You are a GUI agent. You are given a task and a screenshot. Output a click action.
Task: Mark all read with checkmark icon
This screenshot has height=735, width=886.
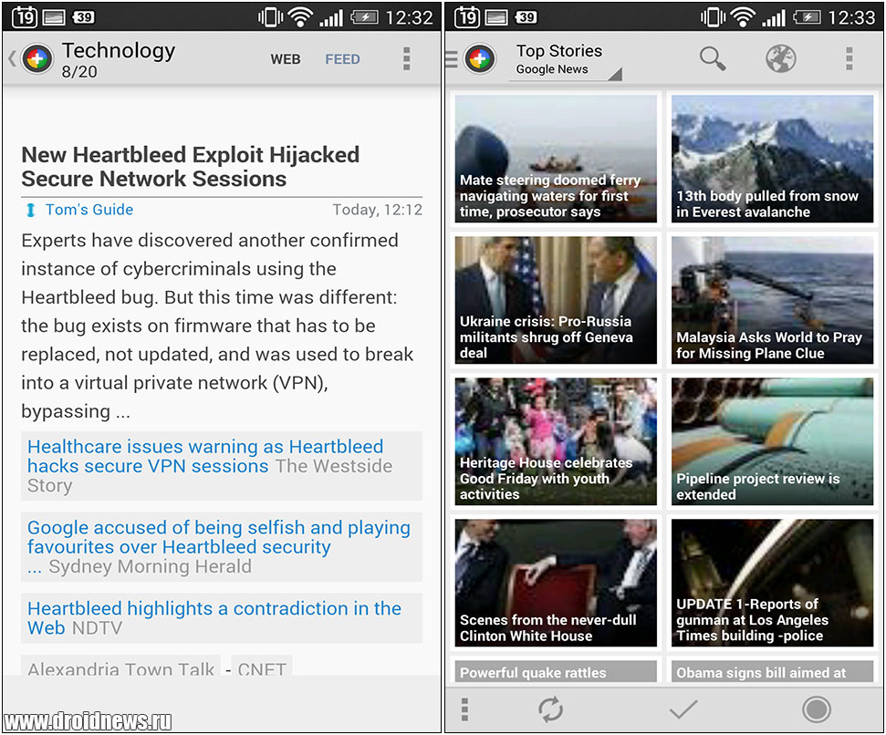click(683, 709)
